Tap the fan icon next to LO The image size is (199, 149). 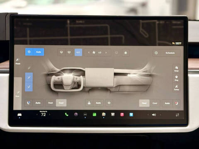point(94,53)
